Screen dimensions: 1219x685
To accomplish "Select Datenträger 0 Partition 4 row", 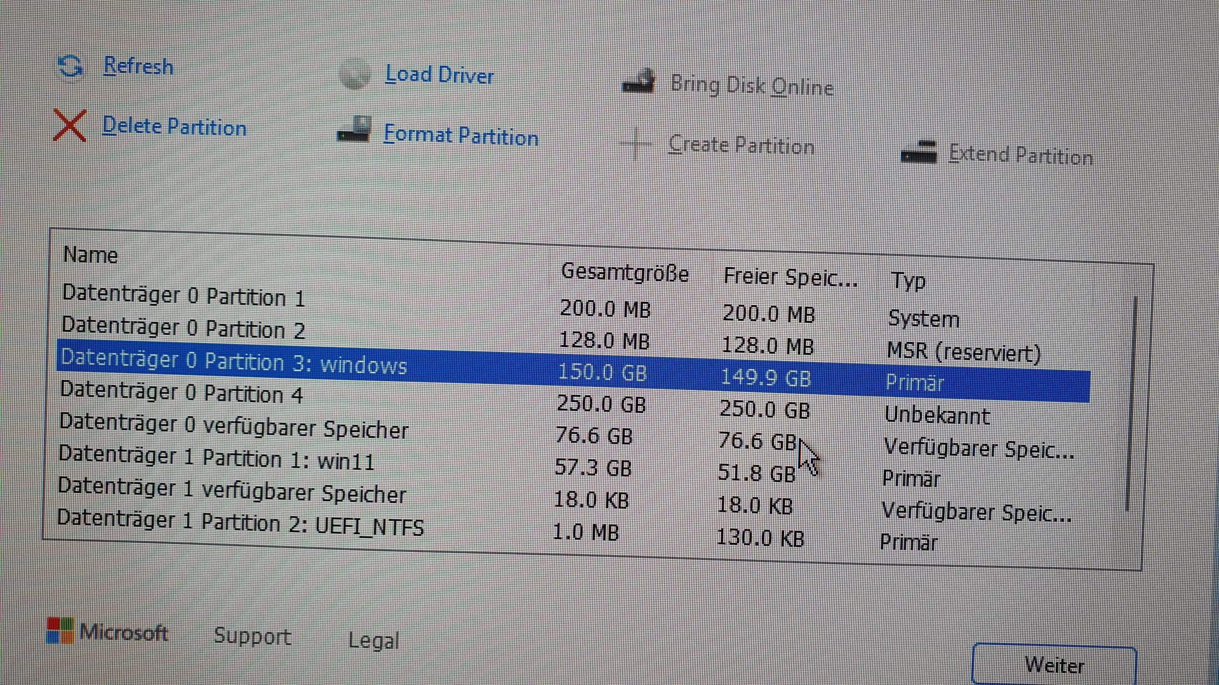I will [573, 403].
